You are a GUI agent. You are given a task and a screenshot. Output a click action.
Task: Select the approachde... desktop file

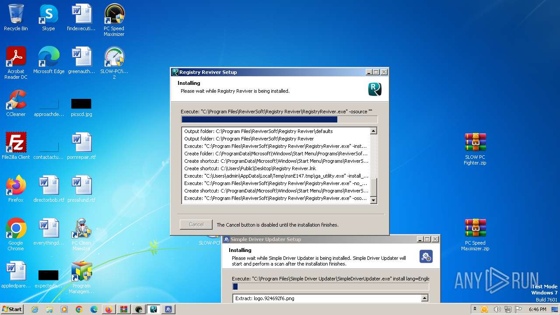point(49,108)
